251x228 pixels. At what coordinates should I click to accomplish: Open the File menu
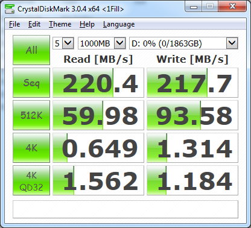point(14,24)
